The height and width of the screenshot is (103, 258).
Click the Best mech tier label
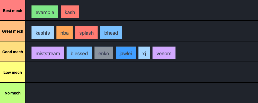pos(13,11)
